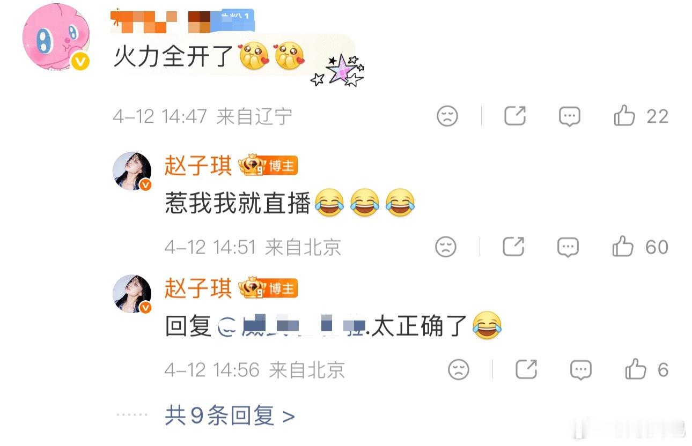Open 赵子琪 username on 太正确了 reply
This screenshot has width=692, height=446.
(x=198, y=289)
